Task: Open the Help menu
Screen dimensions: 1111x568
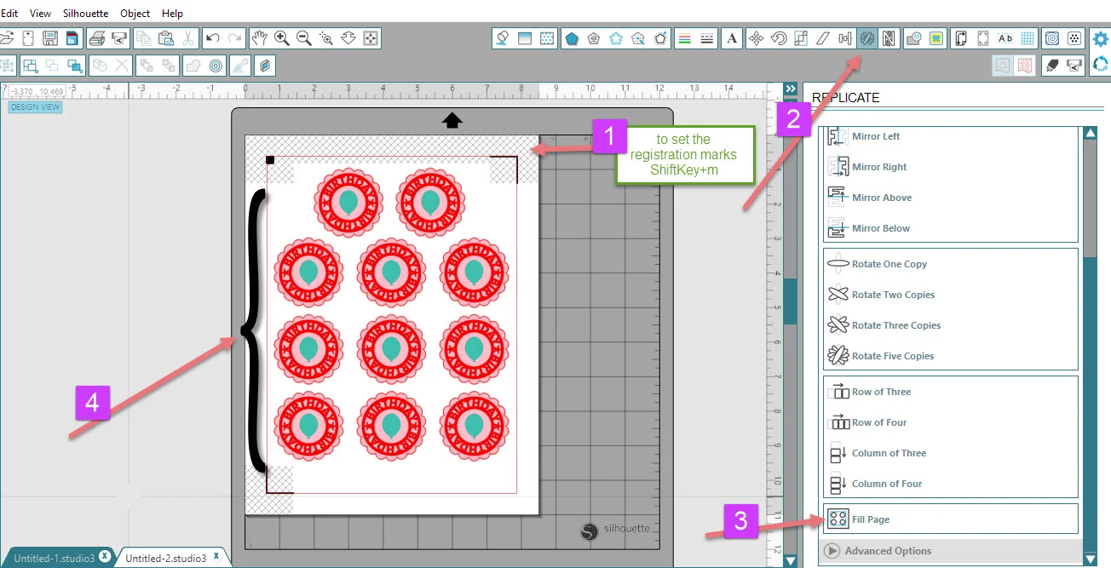Action: coord(172,14)
